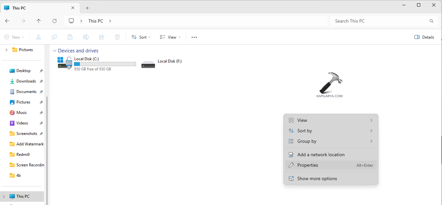Click the Share icon in toolbar

(102, 37)
